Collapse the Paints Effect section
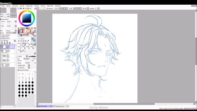197x111 pixels. pos(1,19)
